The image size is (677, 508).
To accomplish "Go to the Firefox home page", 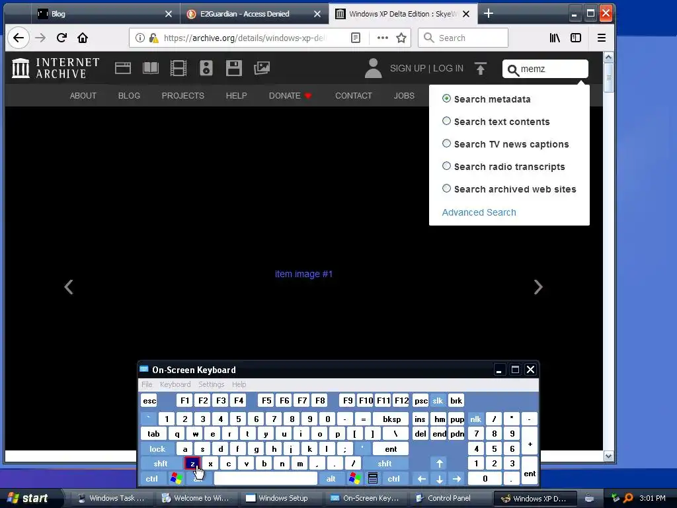I will pyautogui.click(x=83, y=38).
